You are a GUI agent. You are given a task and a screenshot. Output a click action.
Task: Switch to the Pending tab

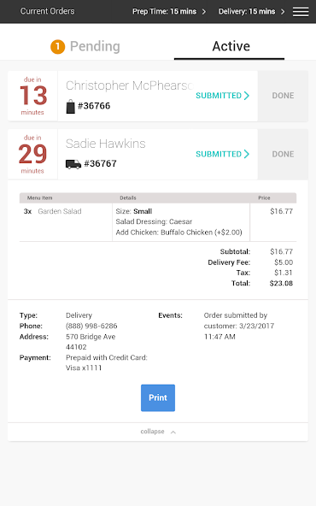pyautogui.click(x=85, y=46)
